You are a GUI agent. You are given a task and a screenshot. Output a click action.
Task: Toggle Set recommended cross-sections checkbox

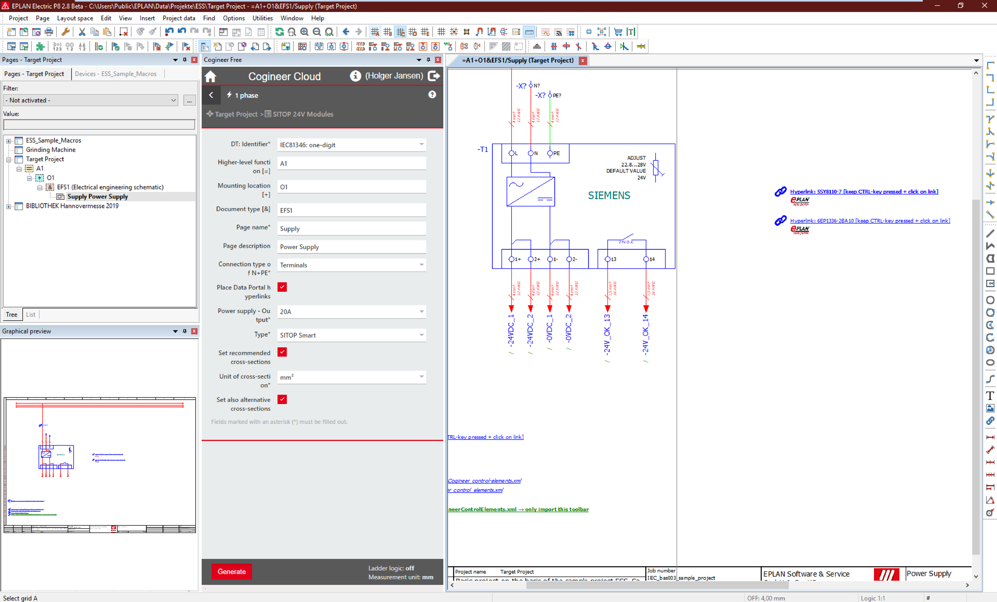(282, 352)
